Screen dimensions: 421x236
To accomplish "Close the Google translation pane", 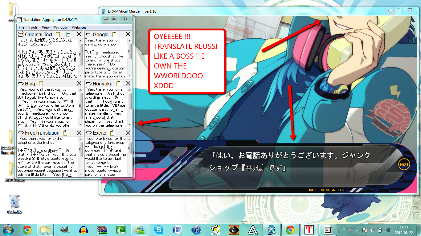I will point(128,34).
